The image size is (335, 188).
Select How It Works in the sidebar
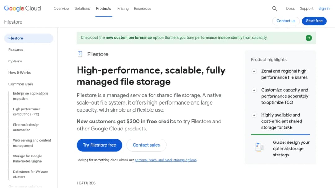pyautogui.click(x=20, y=73)
